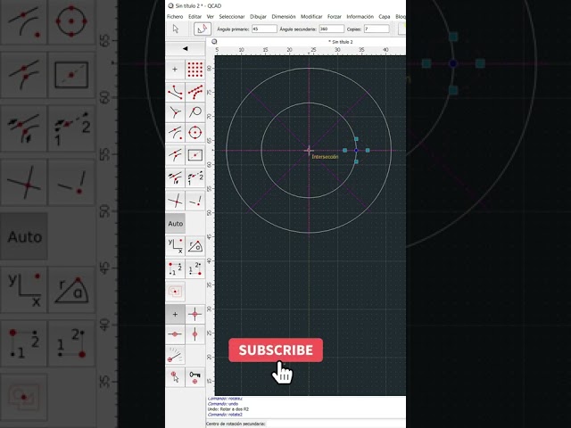571x428 pixels.
Task: Turn restrictions off with lower plus icon
Action: point(175,314)
